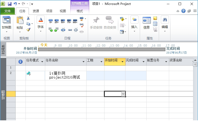The height and width of the screenshot is (125, 198).
Task: Click the Details icon in Properties group
Action: pyautogui.click(x=155, y=24)
